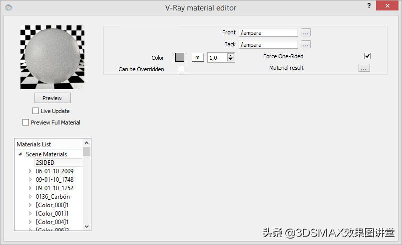Image resolution: width=402 pixels, height=245 pixels.
Task: Select the [Color_000]1 material row
Action: coord(52,205)
